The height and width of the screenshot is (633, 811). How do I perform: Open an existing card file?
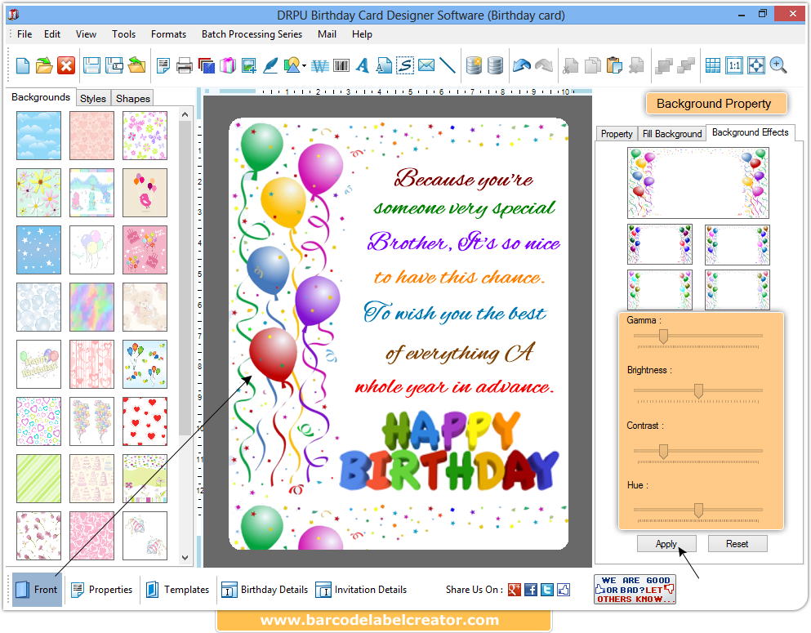click(44, 65)
